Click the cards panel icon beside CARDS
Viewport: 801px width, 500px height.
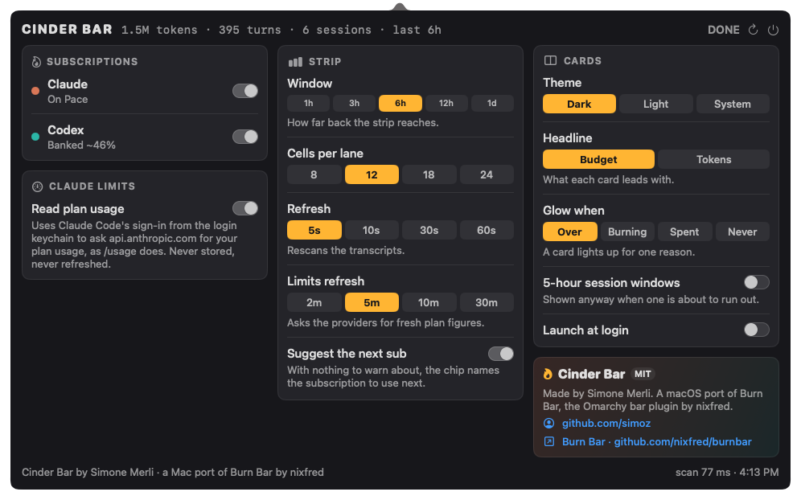pos(550,60)
